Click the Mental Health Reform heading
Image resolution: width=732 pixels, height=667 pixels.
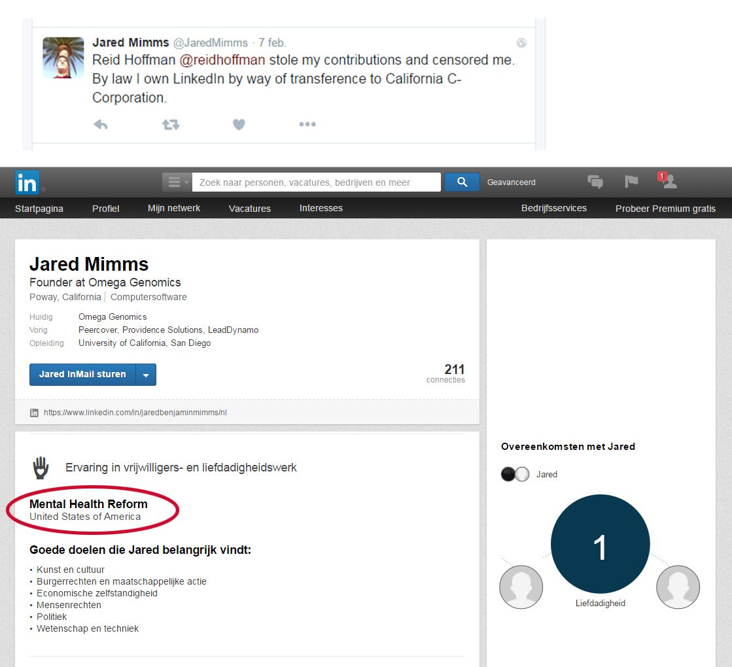pos(89,504)
